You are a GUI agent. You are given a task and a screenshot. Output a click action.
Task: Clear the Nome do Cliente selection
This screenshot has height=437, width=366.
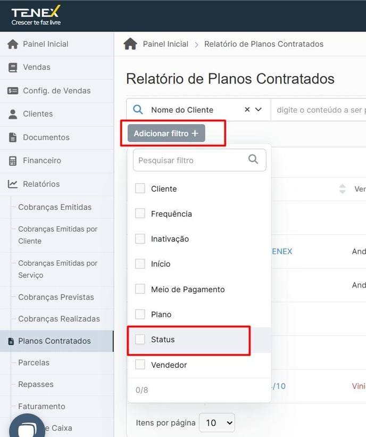pos(247,110)
